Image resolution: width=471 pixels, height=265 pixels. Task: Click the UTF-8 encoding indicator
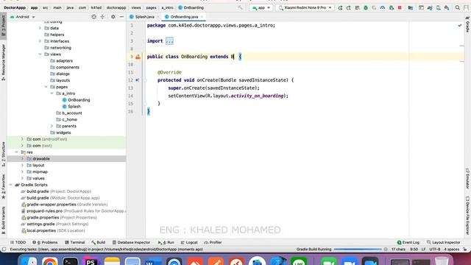[435, 250]
